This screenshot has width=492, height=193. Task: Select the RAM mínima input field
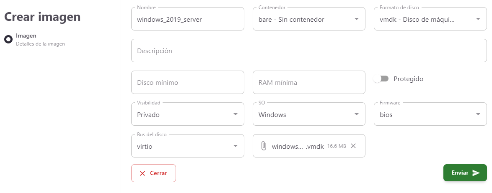click(x=309, y=82)
